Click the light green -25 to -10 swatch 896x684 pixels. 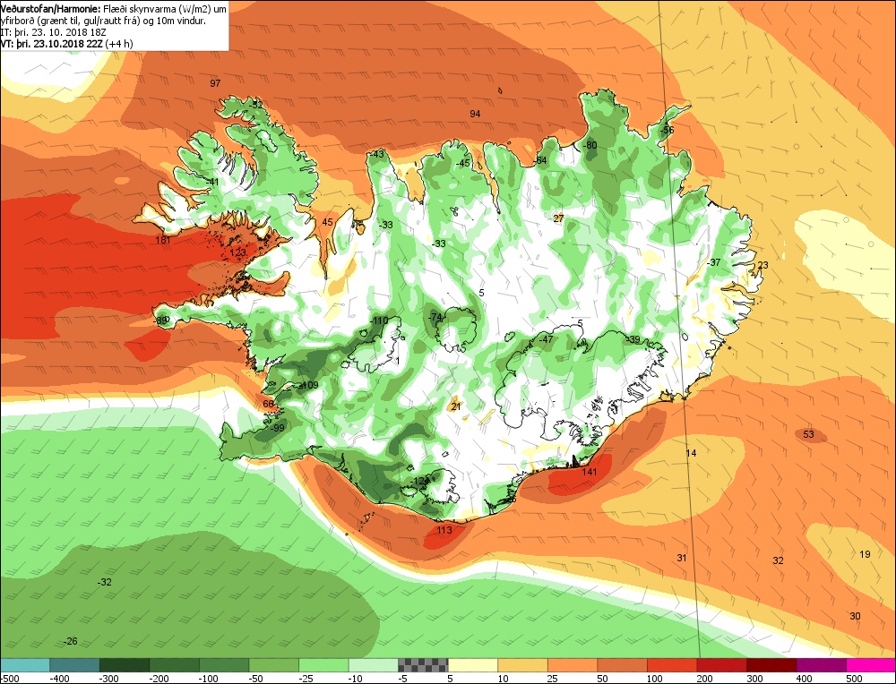point(323,665)
